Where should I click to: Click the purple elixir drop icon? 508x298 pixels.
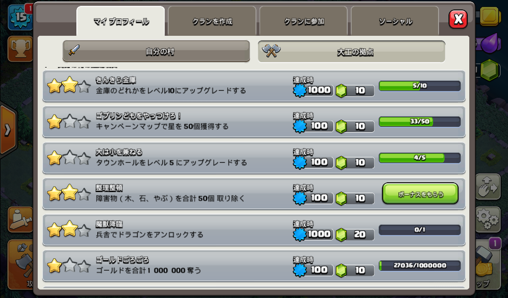pyautogui.click(x=491, y=43)
